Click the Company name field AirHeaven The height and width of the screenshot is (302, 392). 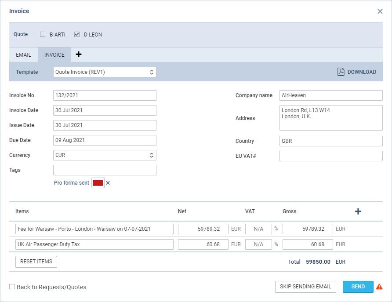331,95
